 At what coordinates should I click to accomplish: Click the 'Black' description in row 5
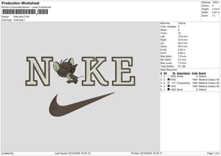coord(180,90)
